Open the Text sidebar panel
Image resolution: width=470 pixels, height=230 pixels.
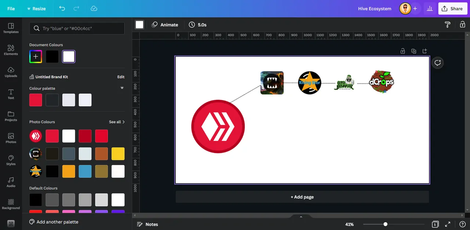11,94
